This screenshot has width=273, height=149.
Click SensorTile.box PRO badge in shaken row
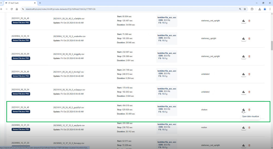tap(21, 111)
